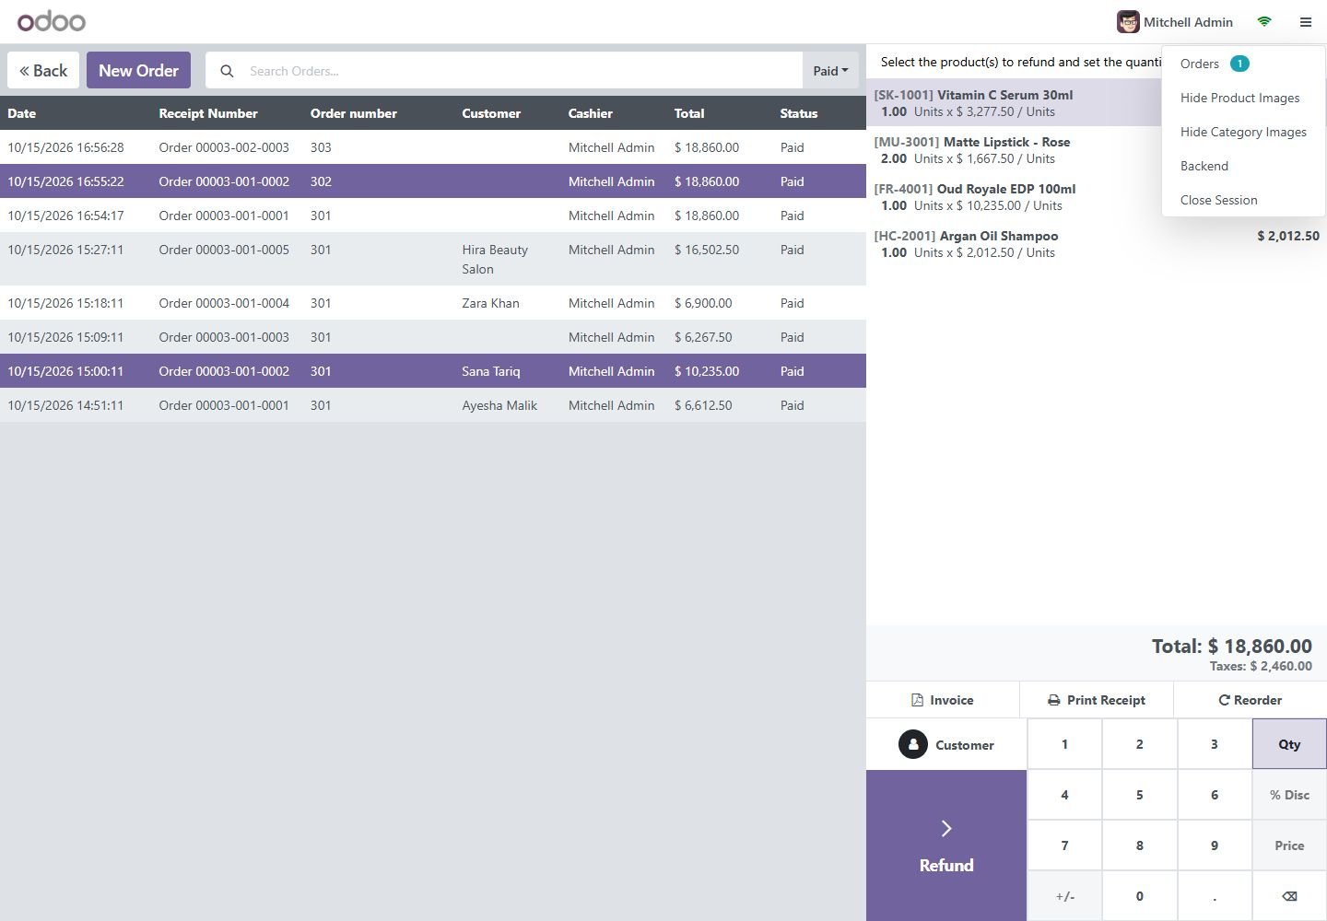Tap the decimal point key

(1215, 896)
